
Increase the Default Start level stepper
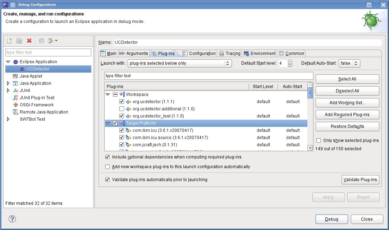point(290,61)
